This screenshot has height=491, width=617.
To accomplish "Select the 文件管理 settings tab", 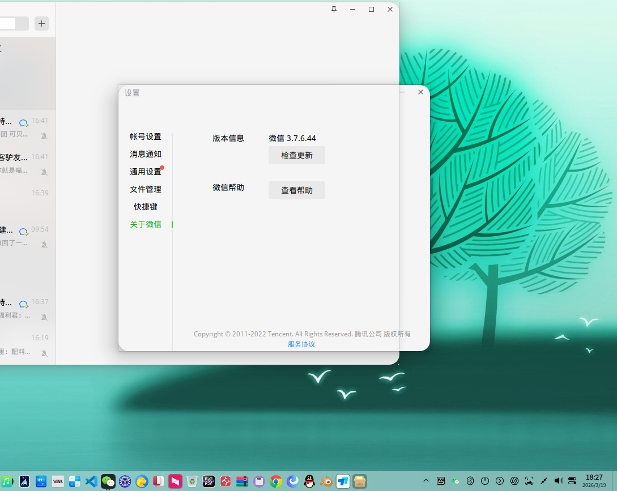I will tap(146, 189).
